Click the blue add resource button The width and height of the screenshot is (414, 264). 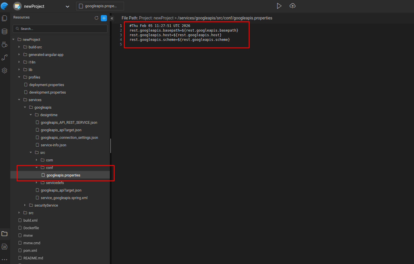point(104,18)
